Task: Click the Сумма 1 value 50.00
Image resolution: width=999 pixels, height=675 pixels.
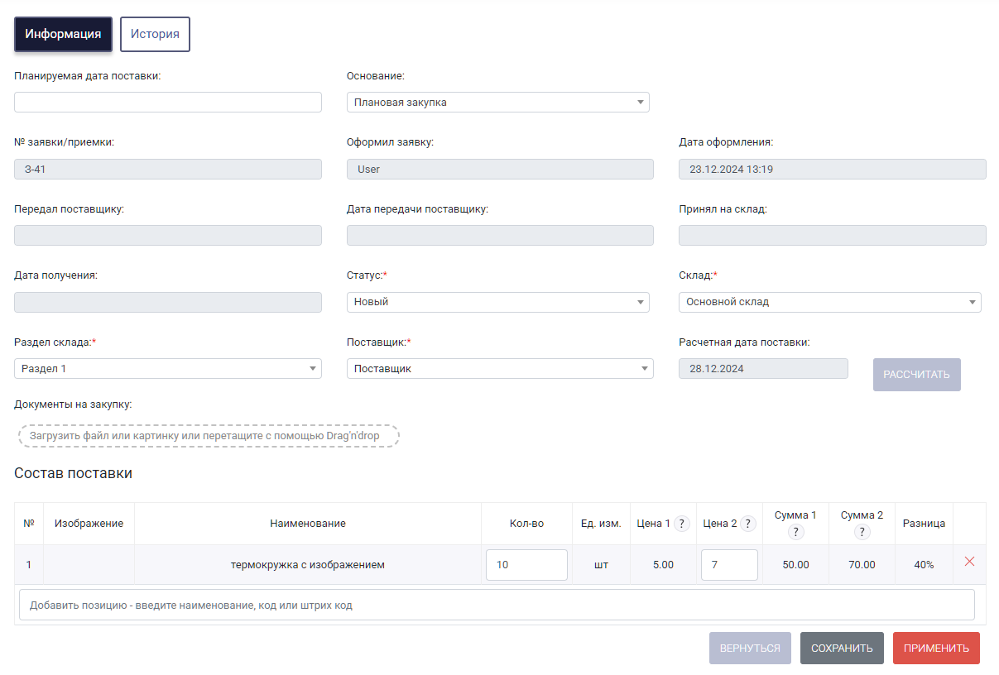Action: coord(795,565)
